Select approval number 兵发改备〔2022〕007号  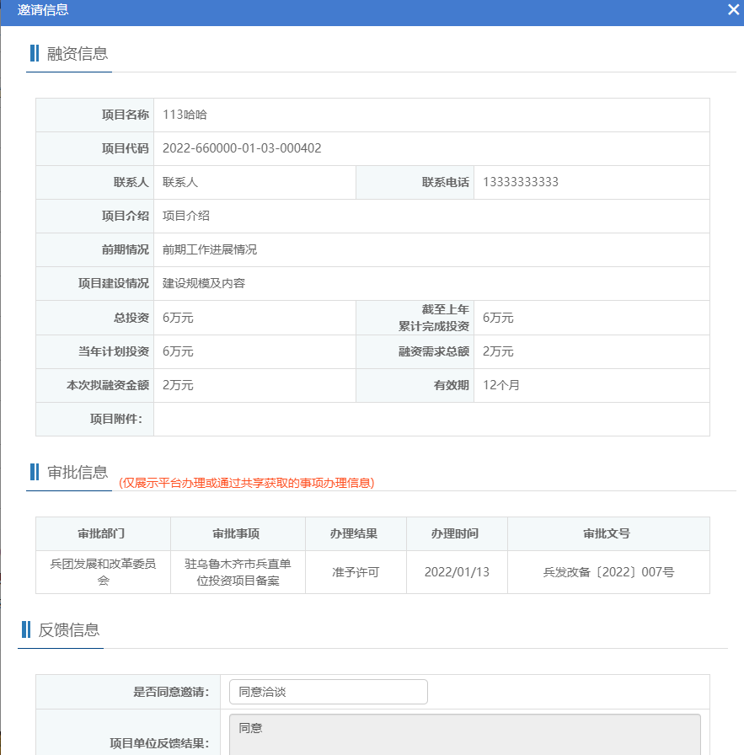(x=608, y=572)
